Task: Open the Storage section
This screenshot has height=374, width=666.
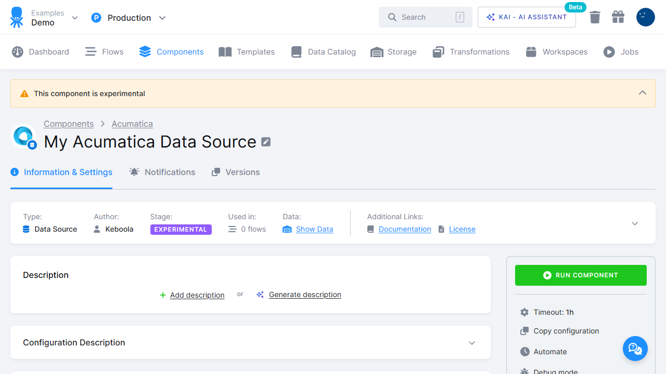Action: [x=393, y=51]
